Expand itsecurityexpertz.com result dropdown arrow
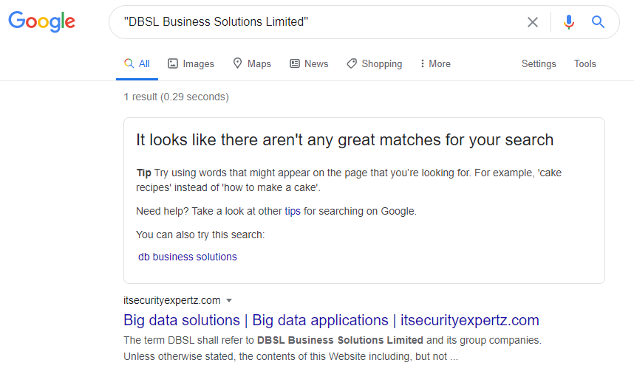Viewport: 634px width, 385px height. pyautogui.click(x=229, y=301)
